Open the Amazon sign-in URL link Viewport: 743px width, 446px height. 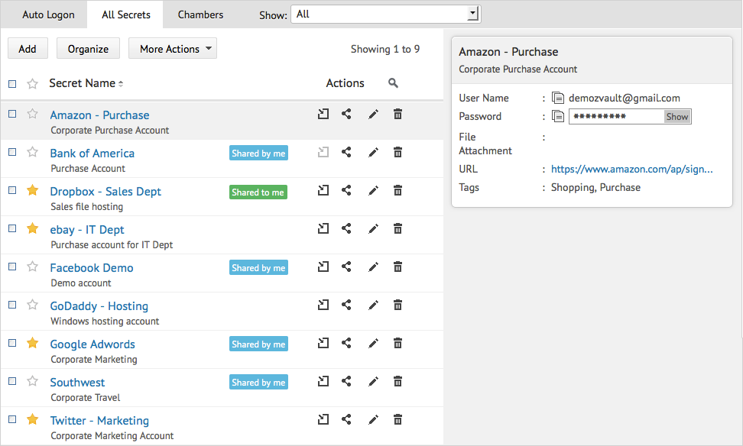point(631,169)
